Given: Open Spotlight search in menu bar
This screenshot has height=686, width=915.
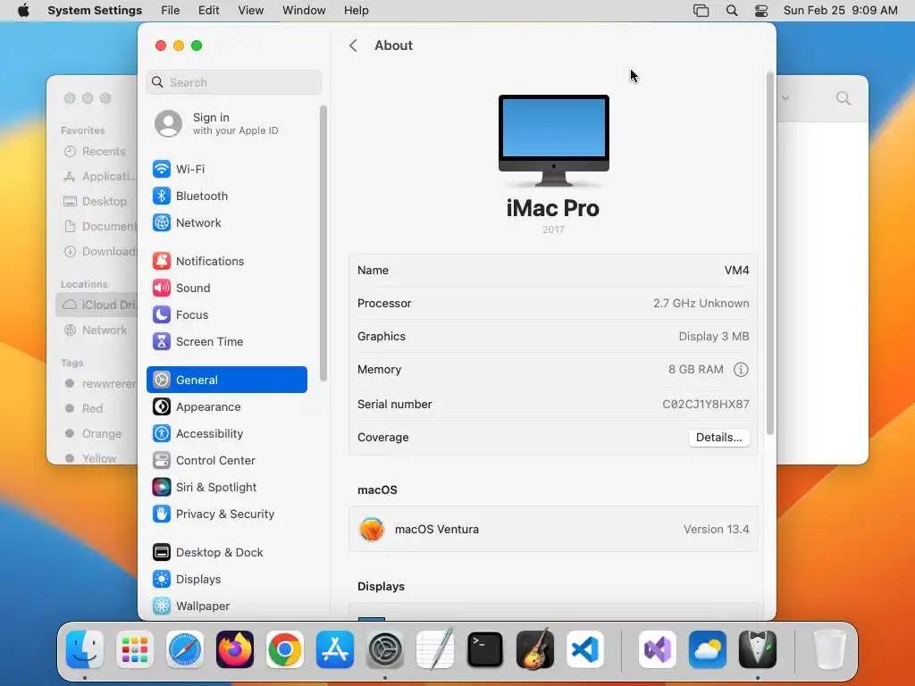Looking at the screenshot, I should [x=732, y=11].
